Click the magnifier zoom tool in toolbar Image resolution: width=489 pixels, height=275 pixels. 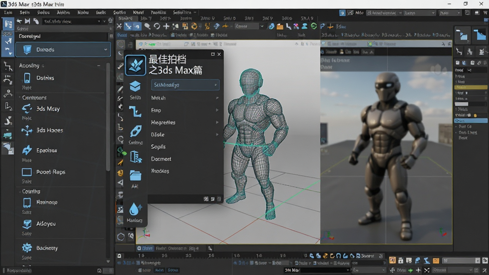click(x=147, y=26)
